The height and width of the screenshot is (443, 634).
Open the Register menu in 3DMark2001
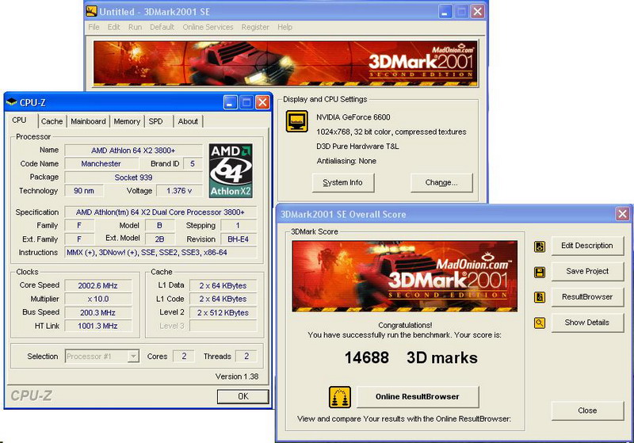(x=255, y=27)
